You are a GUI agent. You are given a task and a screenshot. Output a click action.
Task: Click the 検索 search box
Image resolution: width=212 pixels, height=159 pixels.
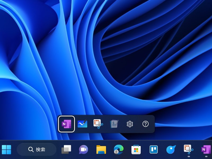(37, 149)
